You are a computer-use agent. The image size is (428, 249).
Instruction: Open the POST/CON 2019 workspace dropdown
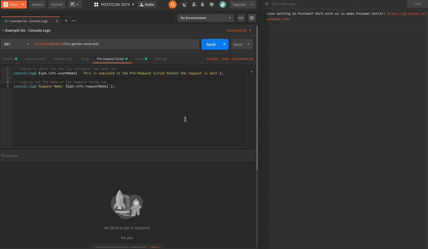coord(114,4)
